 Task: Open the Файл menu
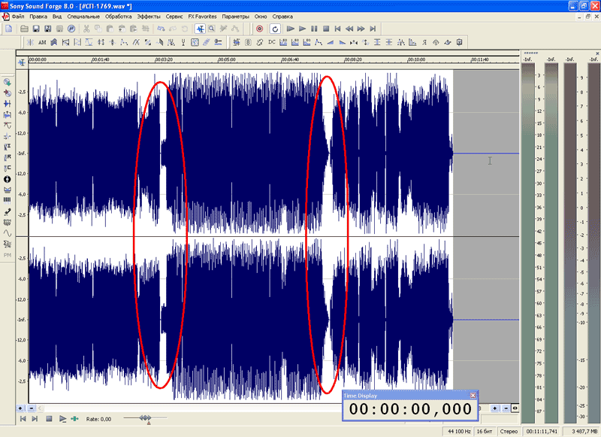(x=18, y=16)
